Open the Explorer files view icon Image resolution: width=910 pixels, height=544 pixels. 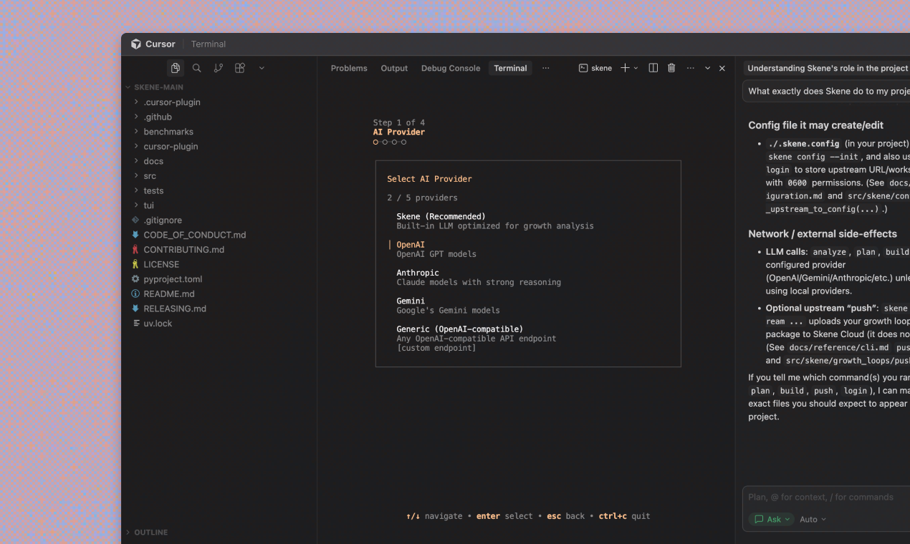pos(176,68)
